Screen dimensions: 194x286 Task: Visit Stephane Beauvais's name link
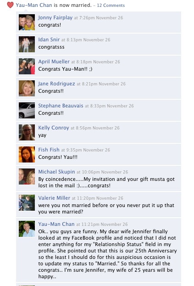[x=61, y=106]
